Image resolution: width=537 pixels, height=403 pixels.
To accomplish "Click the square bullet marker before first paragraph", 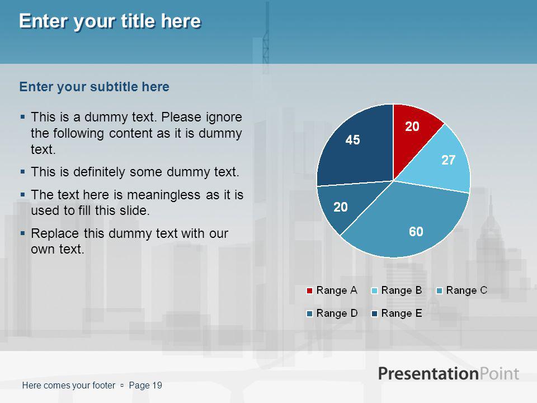I will [22, 117].
